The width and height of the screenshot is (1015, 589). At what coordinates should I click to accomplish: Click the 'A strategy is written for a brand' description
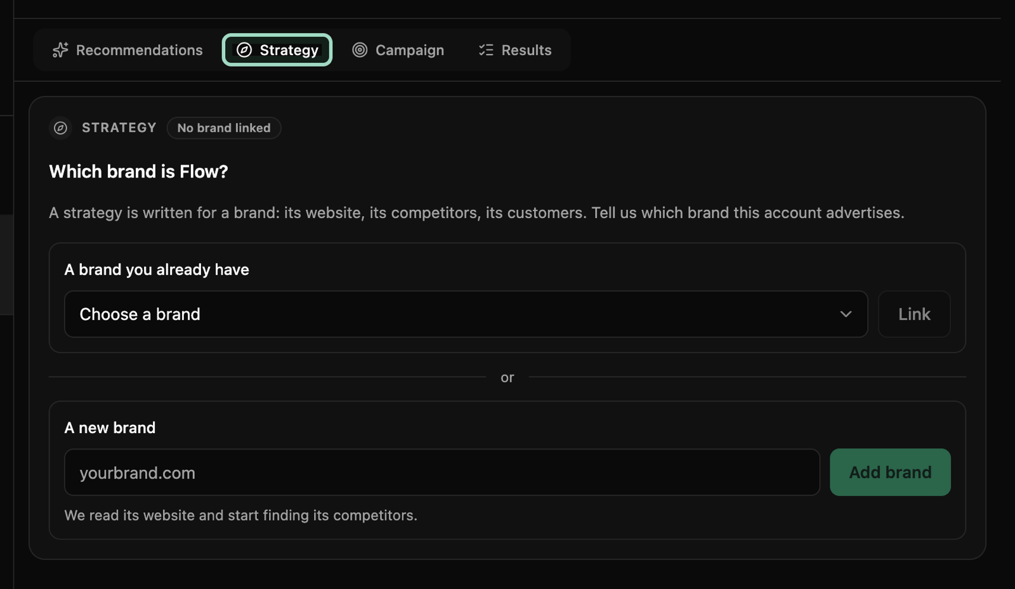[476, 213]
